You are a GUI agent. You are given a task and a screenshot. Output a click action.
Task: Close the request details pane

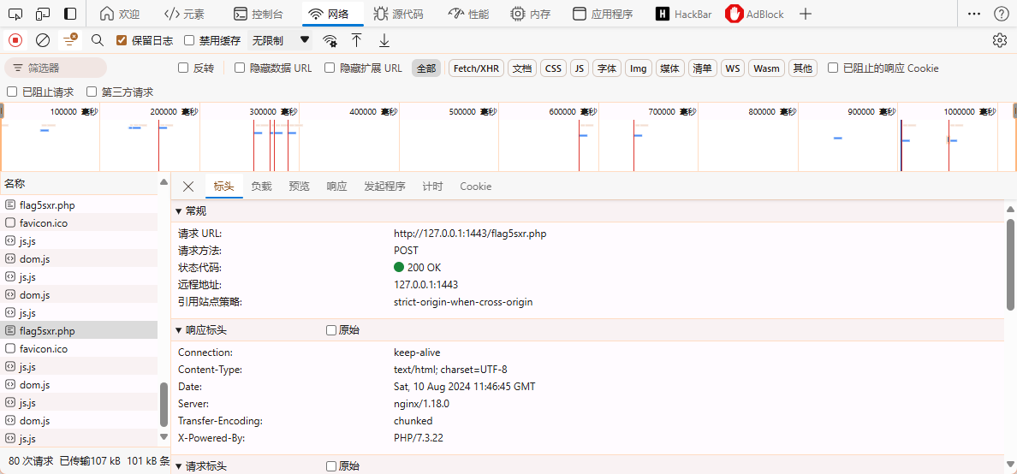click(x=188, y=187)
